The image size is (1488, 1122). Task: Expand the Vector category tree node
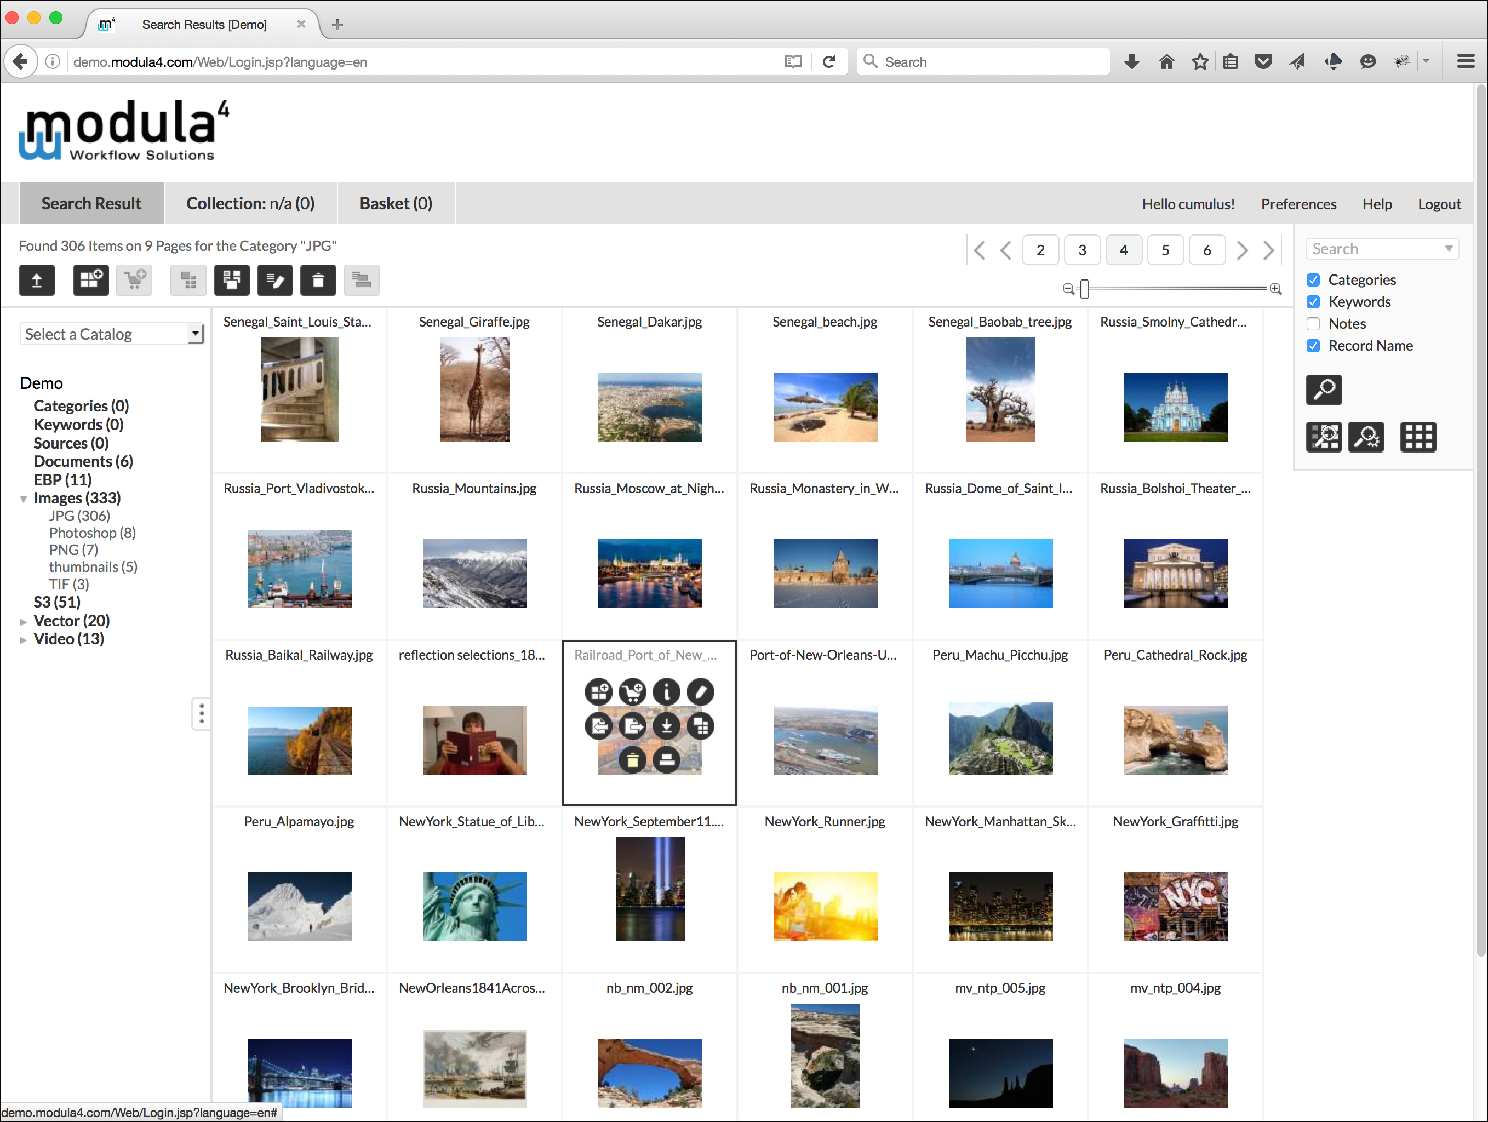coord(24,622)
